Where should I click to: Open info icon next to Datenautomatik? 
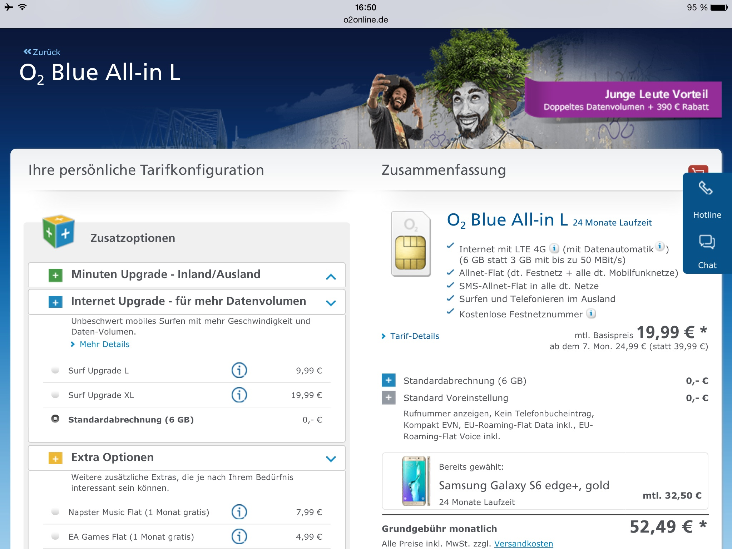click(660, 247)
